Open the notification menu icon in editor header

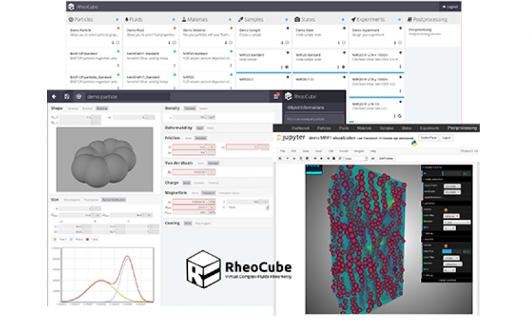[276, 96]
